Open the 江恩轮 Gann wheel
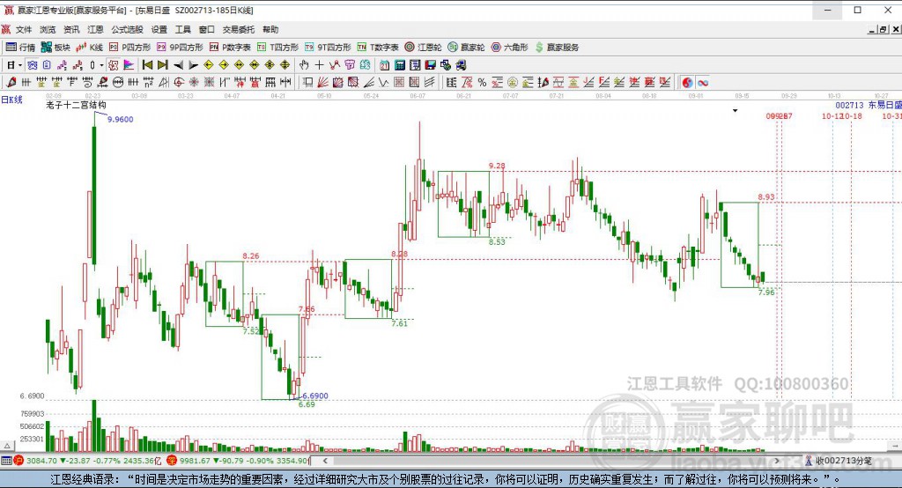Viewport: 902px width, 488px height. 424,48
